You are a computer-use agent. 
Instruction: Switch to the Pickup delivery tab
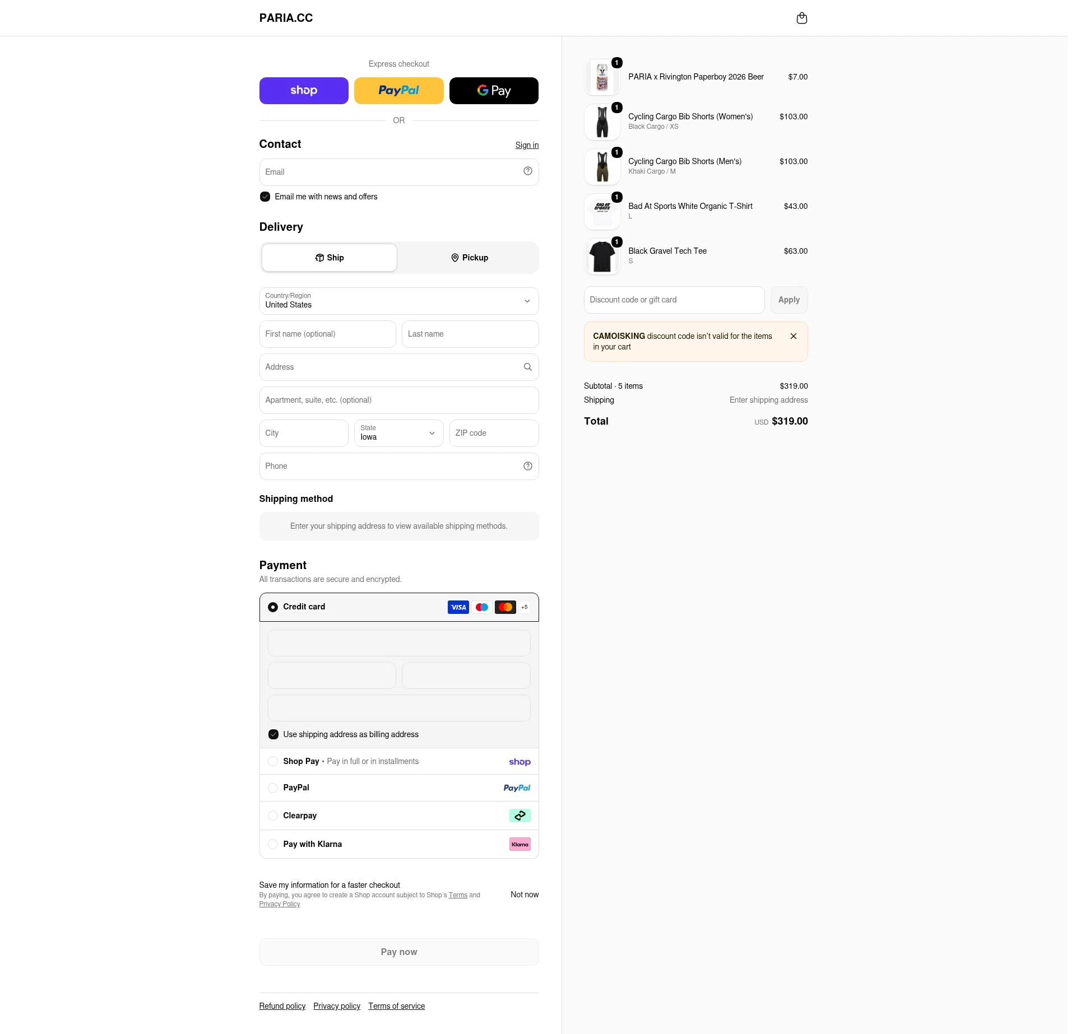(469, 258)
